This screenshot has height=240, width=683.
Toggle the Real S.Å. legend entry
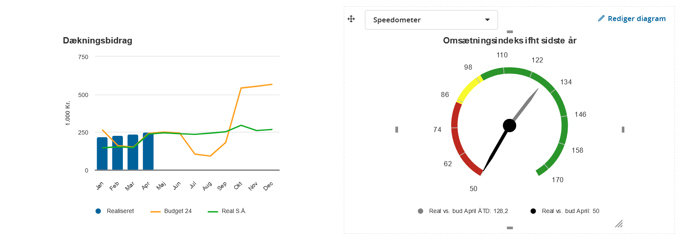point(227,211)
